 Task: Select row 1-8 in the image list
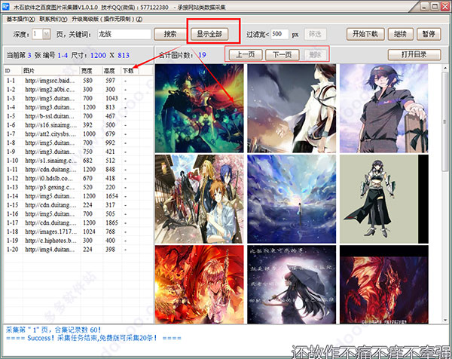tap(78, 143)
